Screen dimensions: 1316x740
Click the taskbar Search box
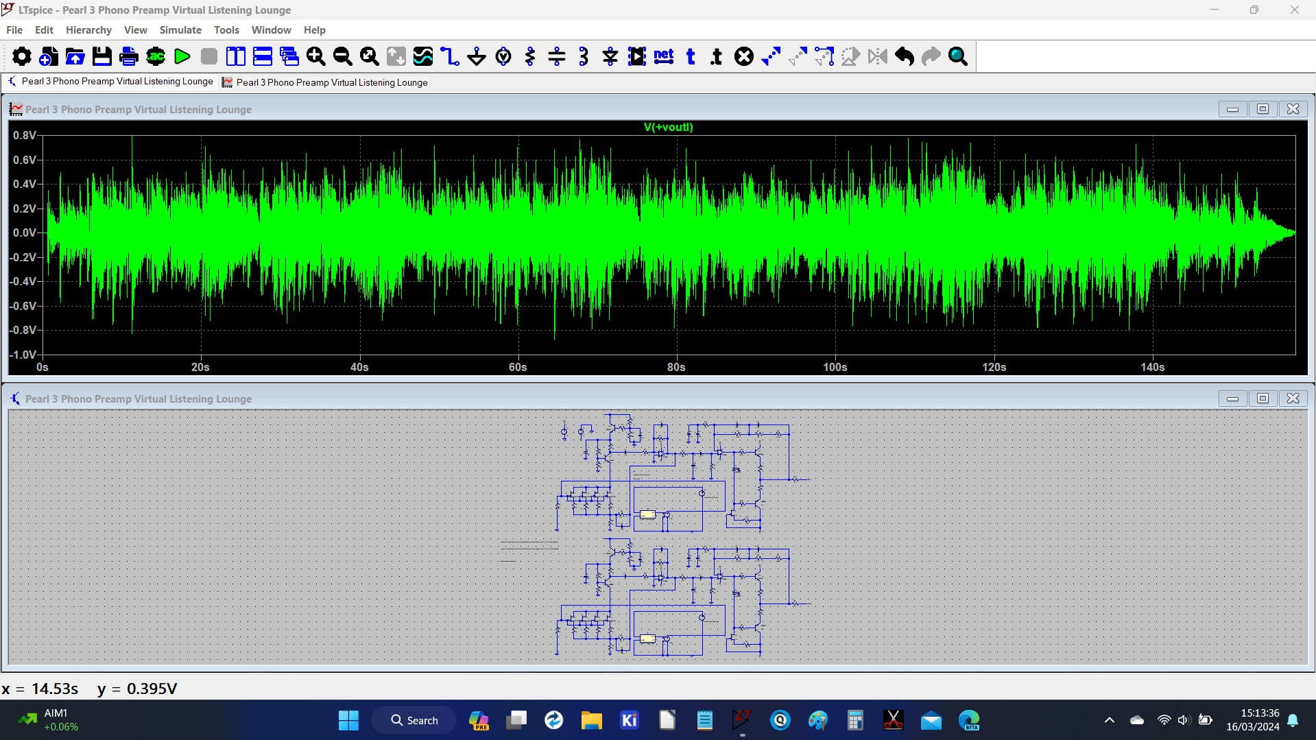414,720
